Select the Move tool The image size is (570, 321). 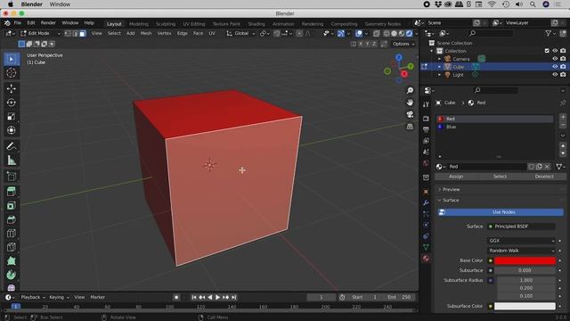(12, 88)
